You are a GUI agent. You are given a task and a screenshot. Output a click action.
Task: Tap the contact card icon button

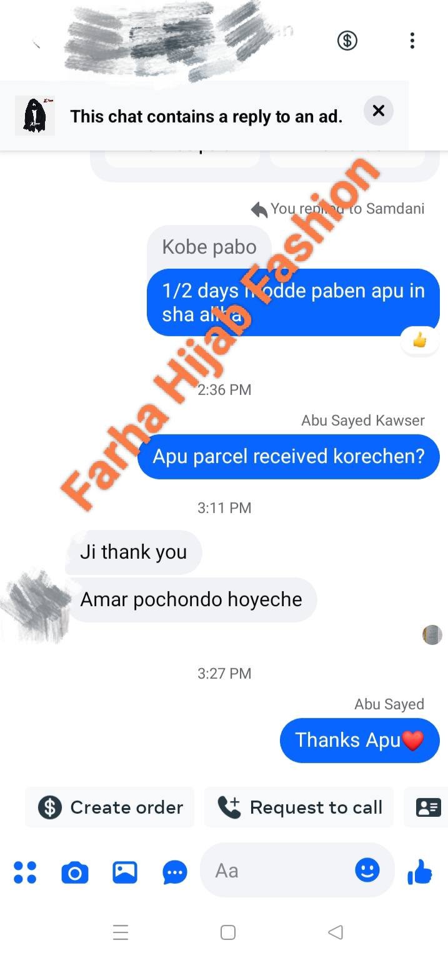coord(427,807)
